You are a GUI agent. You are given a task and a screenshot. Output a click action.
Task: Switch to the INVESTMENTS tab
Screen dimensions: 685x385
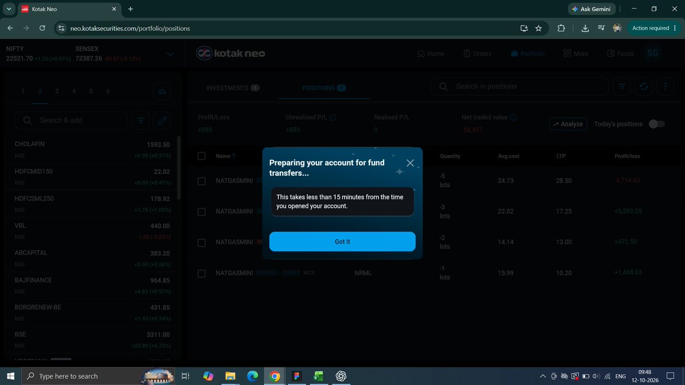click(233, 88)
